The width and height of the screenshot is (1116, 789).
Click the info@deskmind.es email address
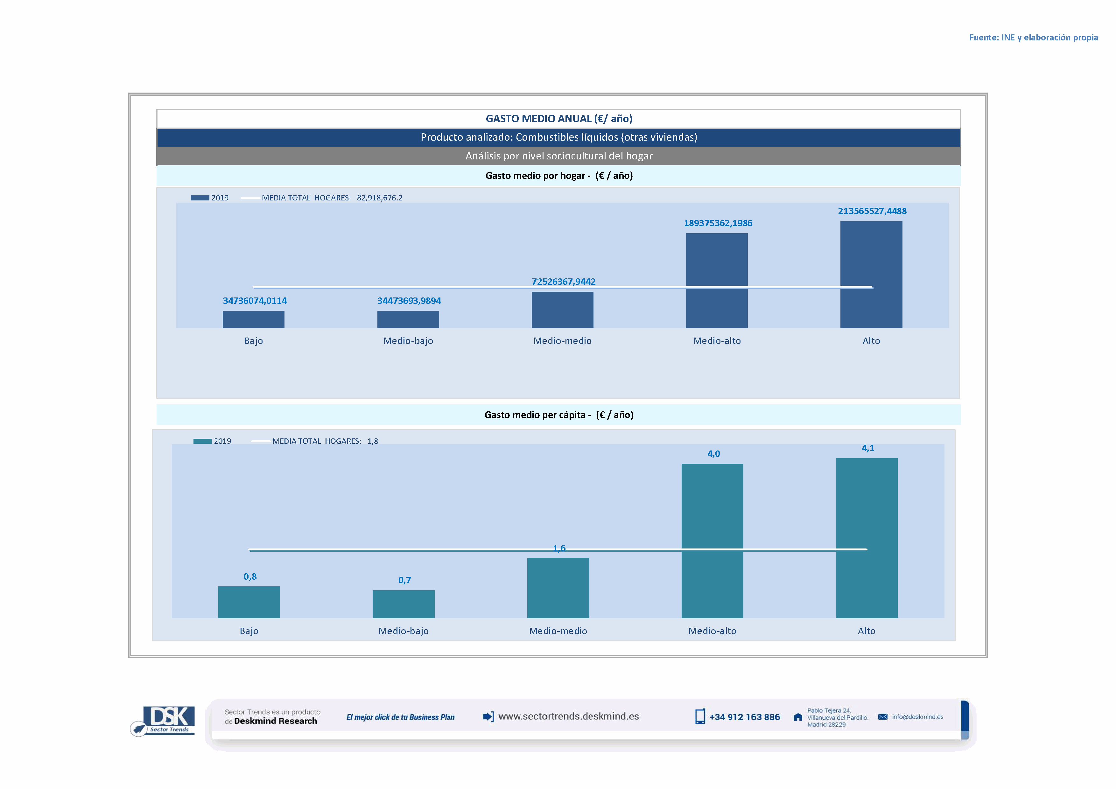tap(917, 717)
